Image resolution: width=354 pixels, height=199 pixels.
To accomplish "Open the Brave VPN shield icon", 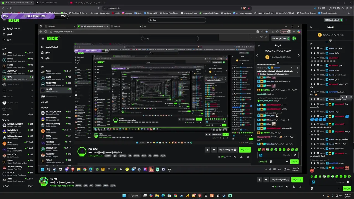I will [347, 8].
